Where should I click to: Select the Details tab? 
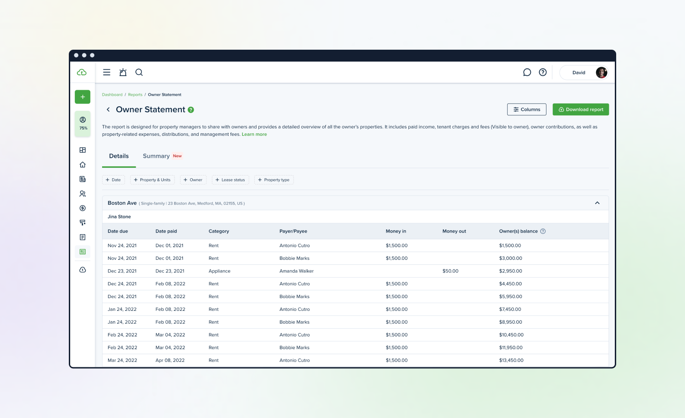click(119, 156)
